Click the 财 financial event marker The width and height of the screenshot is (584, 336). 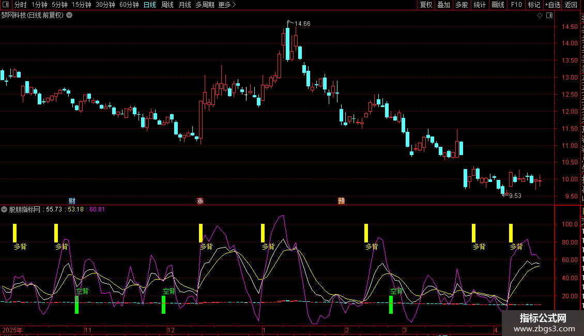pos(72,201)
